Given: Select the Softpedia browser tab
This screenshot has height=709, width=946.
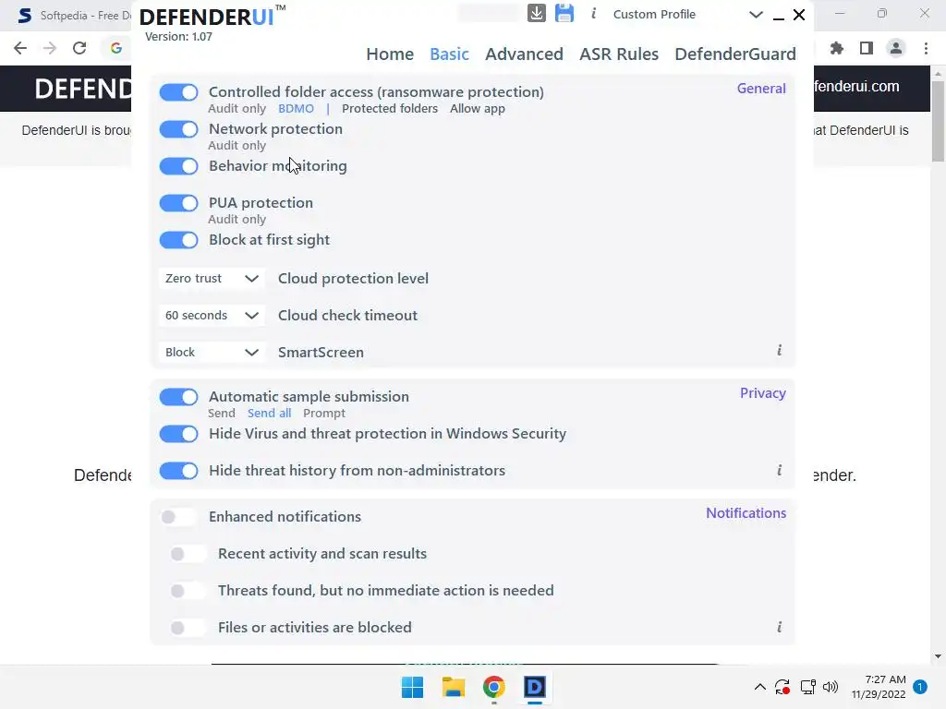Looking at the screenshot, I should pos(72,16).
